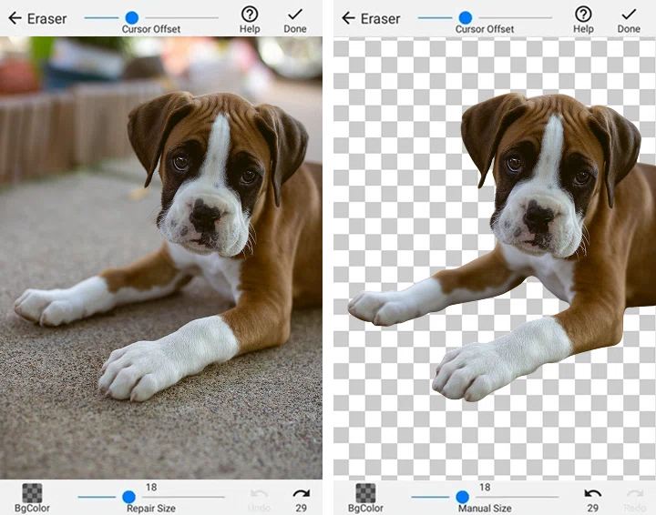
Task: Click the Repair Size slider handle
Action: (x=128, y=497)
